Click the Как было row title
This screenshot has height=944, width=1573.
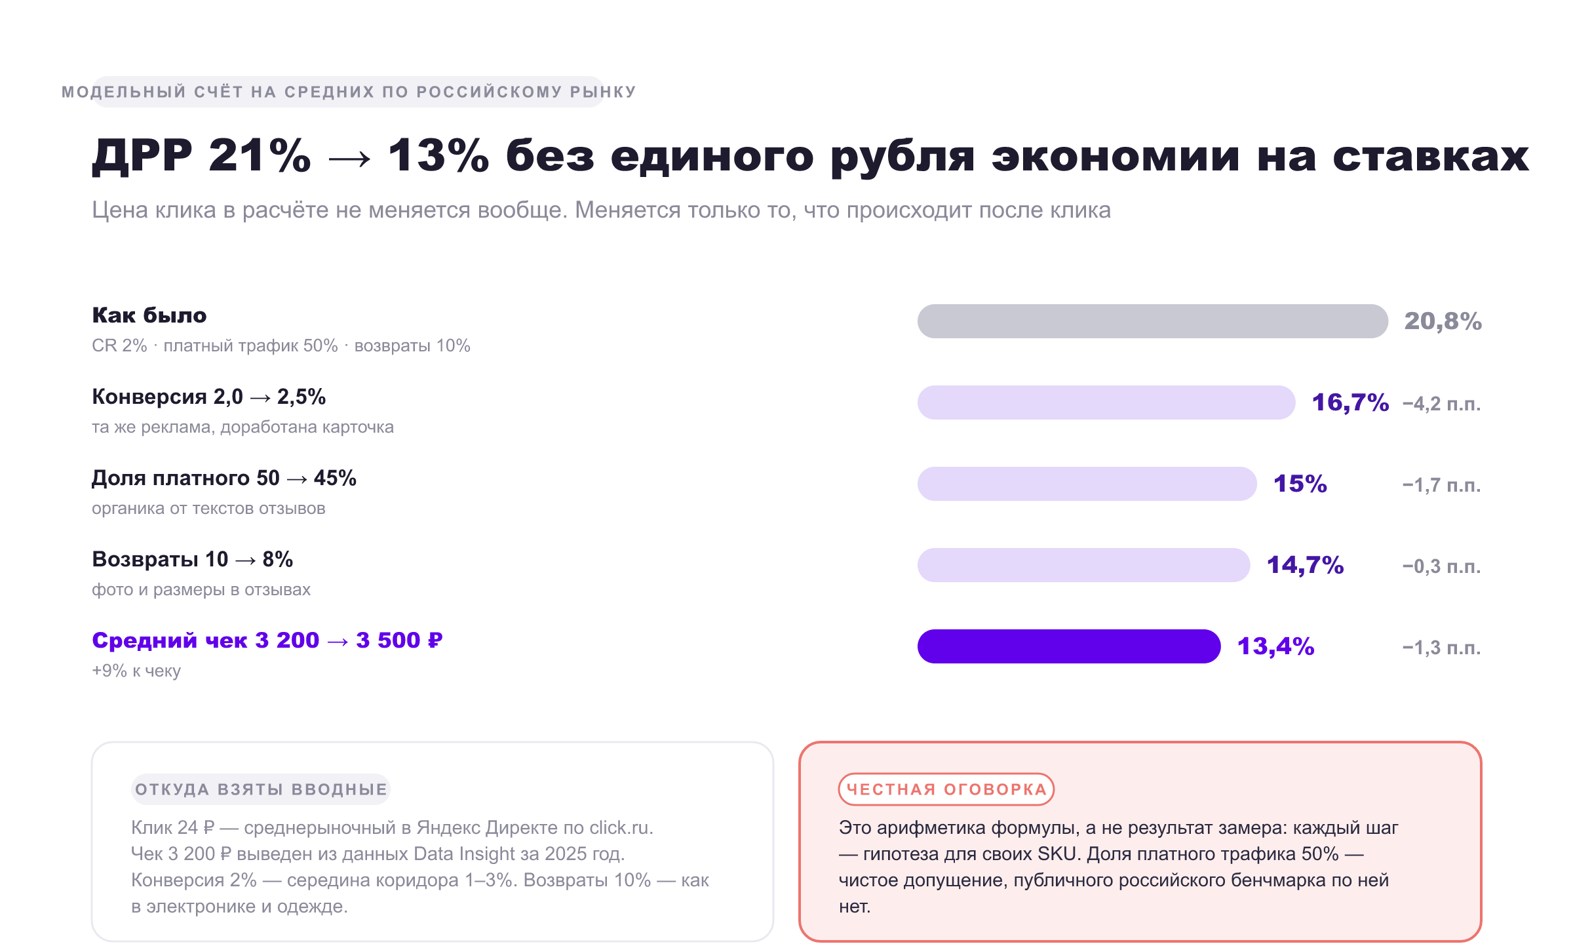(149, 315)
